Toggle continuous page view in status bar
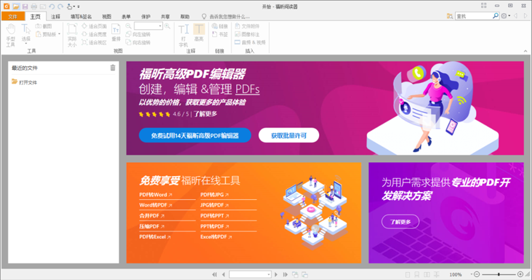Screen dimensions: 532x280 pos(417,274)
